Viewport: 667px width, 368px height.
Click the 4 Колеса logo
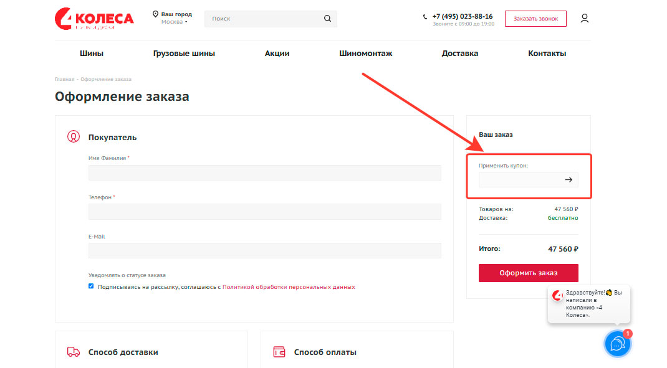pos(94,19)
